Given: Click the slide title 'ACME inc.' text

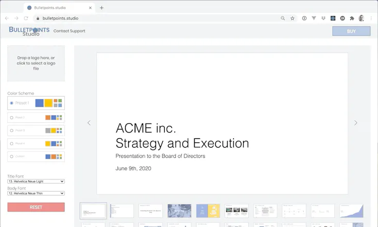Looking at the screenshot, I should click(146, 128).
